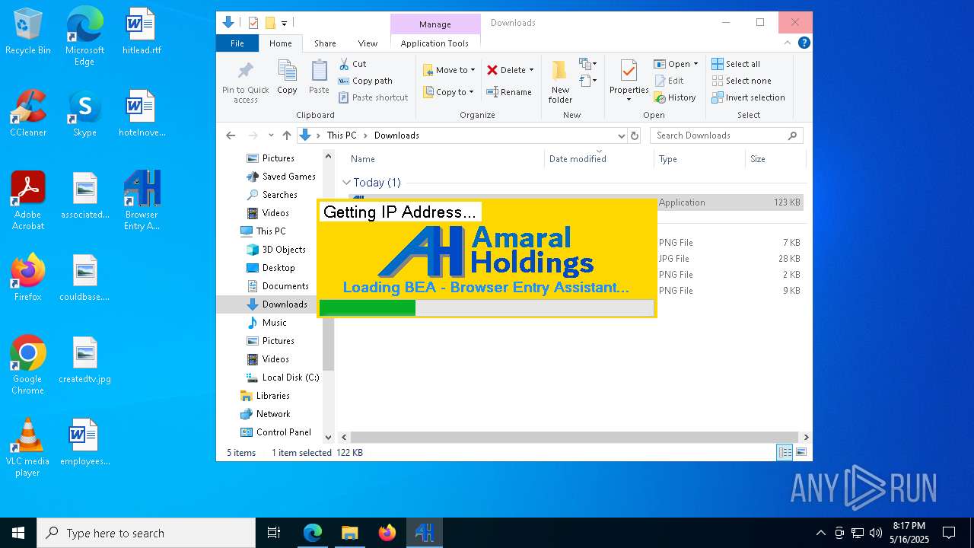974x548 pixels.
Task: Select CCleaner desktop shortcut
Action: point(28,113)
